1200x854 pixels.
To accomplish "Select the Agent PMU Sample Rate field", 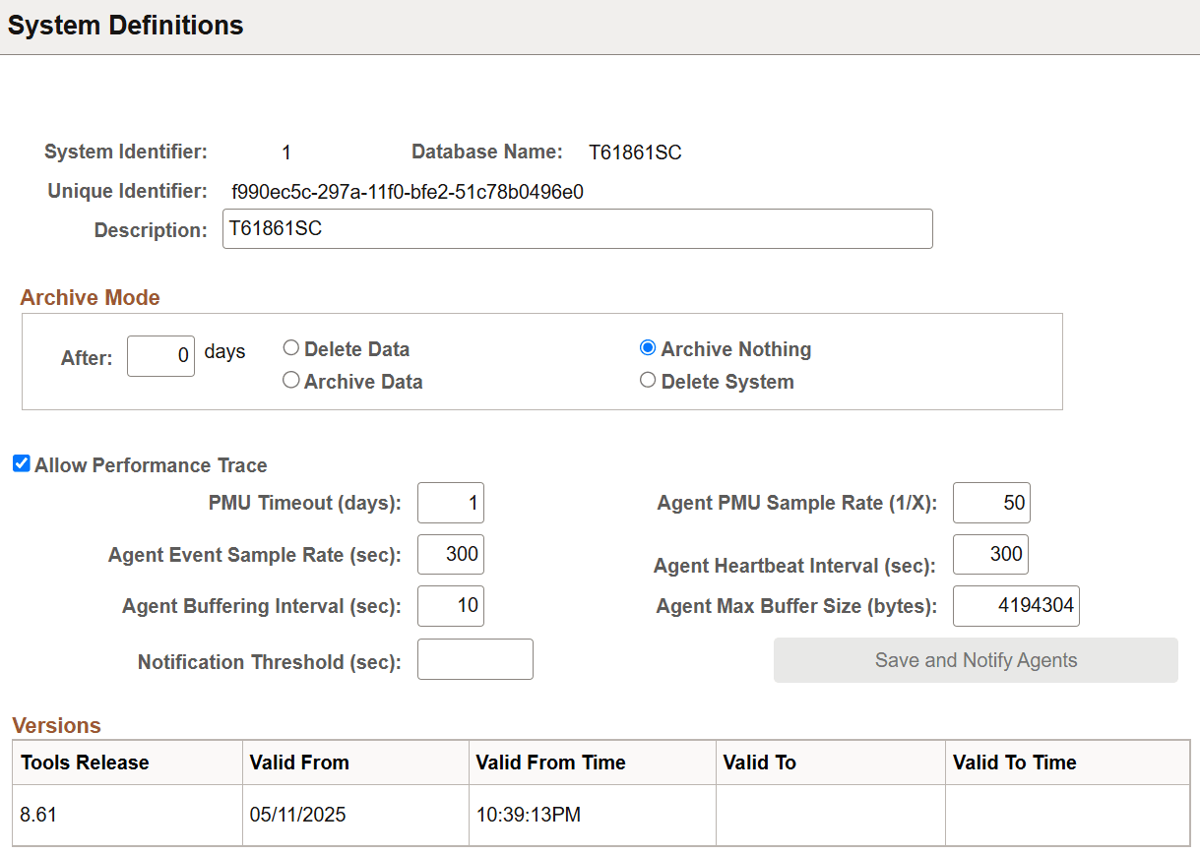I will click(990, 503).
